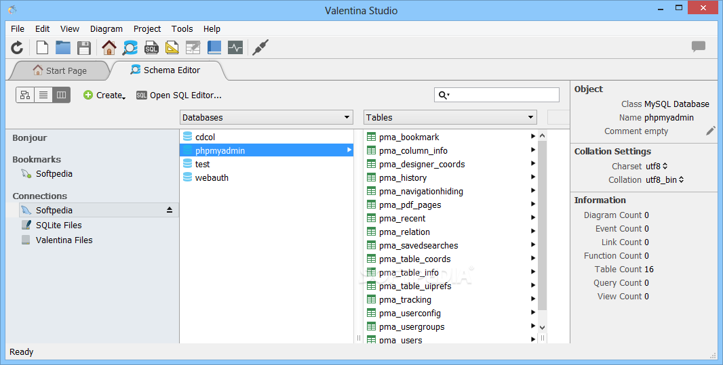Eject the Softpedia connection
Viewport: 723px width, 365px height.
(170, 210)
